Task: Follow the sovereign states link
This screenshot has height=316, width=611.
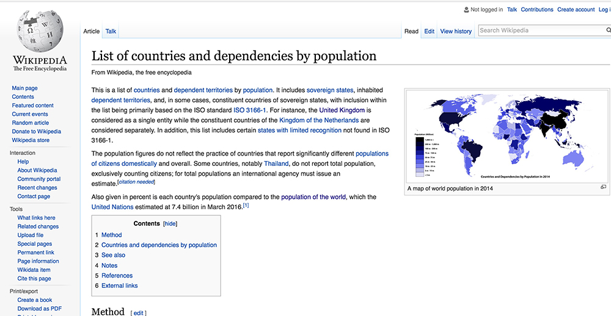Action: [x=330, y=90]
